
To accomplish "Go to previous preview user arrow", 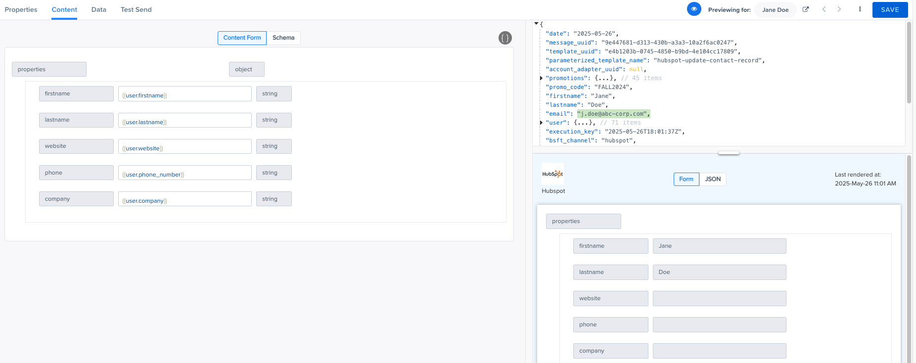I will tap(824, 9).
